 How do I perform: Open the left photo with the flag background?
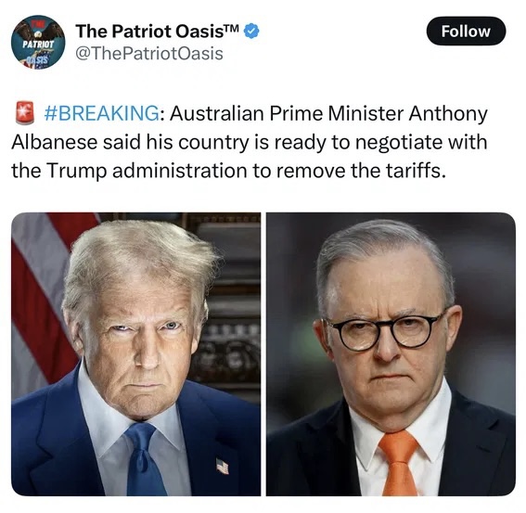click(135, 354)
